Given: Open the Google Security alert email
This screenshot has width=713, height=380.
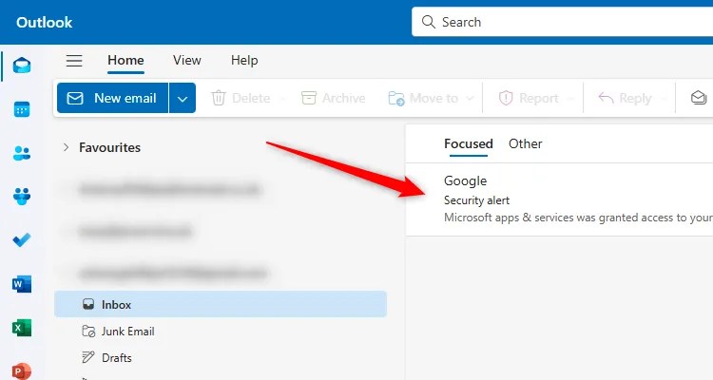Looking at the screenshot, I should [x=559, y=199].
